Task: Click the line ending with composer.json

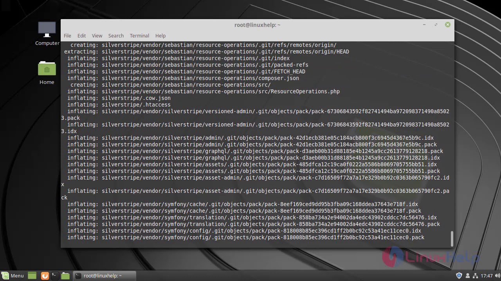Action: 183,78
